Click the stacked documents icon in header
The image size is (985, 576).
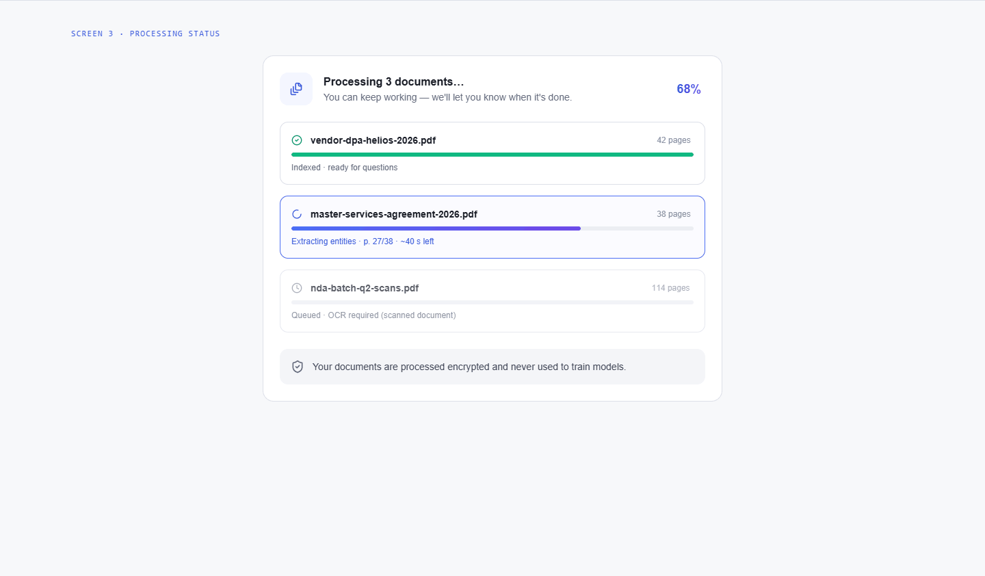coord(296,89)
